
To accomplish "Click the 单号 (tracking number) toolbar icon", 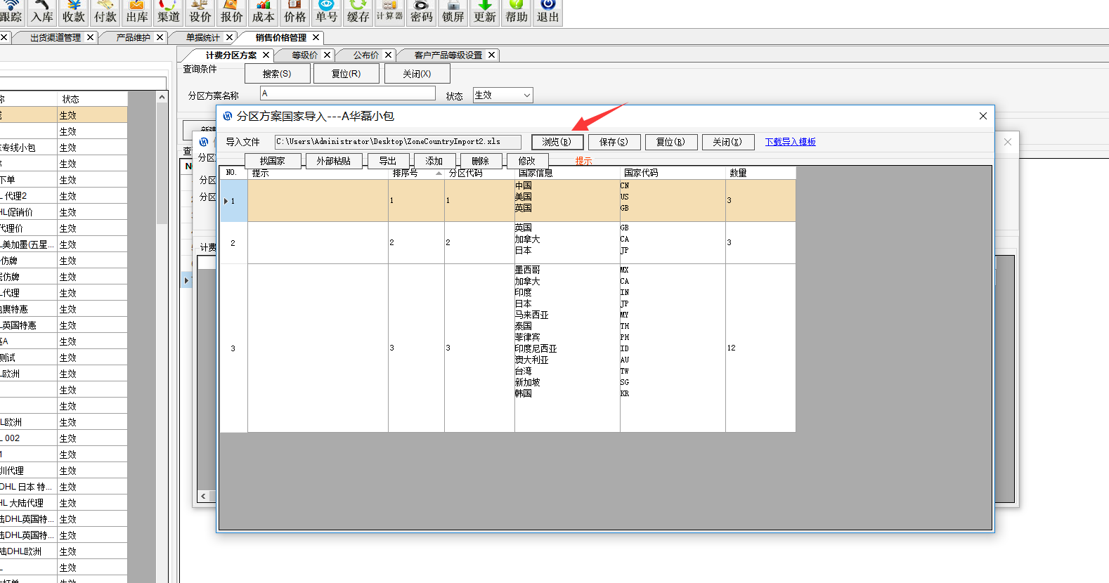I will (327, 12).
